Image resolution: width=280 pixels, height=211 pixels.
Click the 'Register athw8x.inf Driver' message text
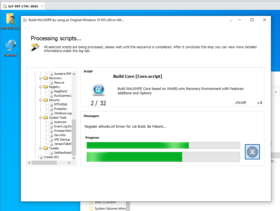click(125, 127)
